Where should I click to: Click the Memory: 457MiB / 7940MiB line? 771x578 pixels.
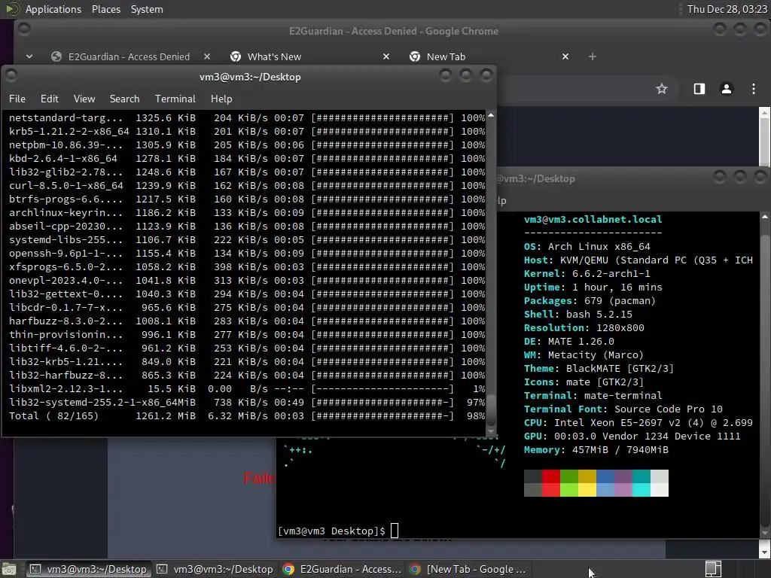[596, 450]
